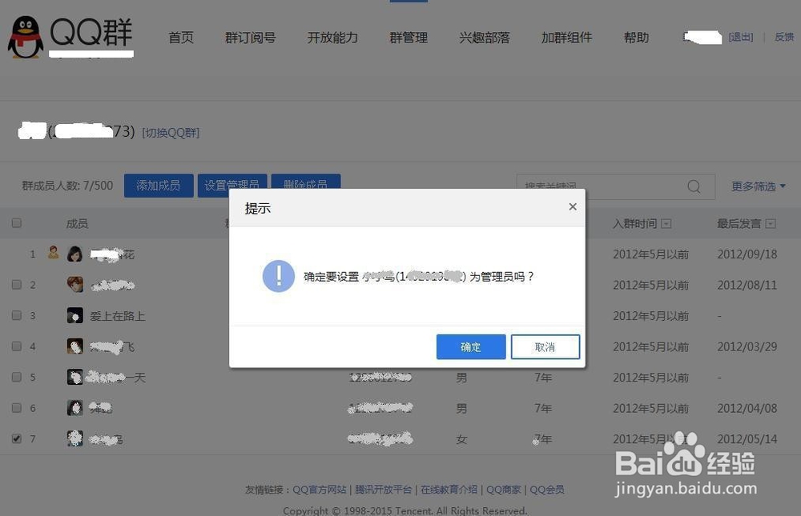Sort by 入群时间 column arrow

click(x=666, y=223)
